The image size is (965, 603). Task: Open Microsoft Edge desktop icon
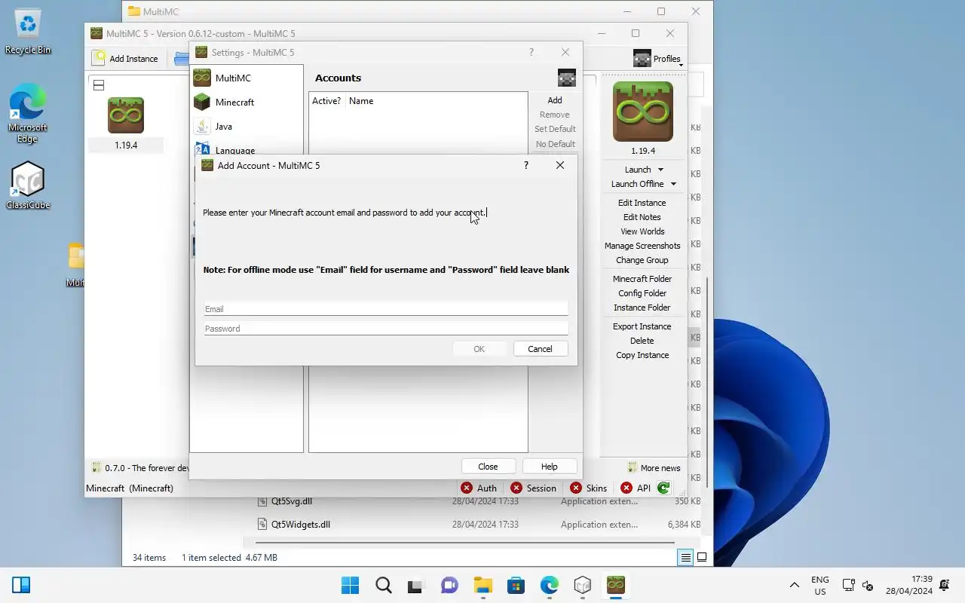28,113
